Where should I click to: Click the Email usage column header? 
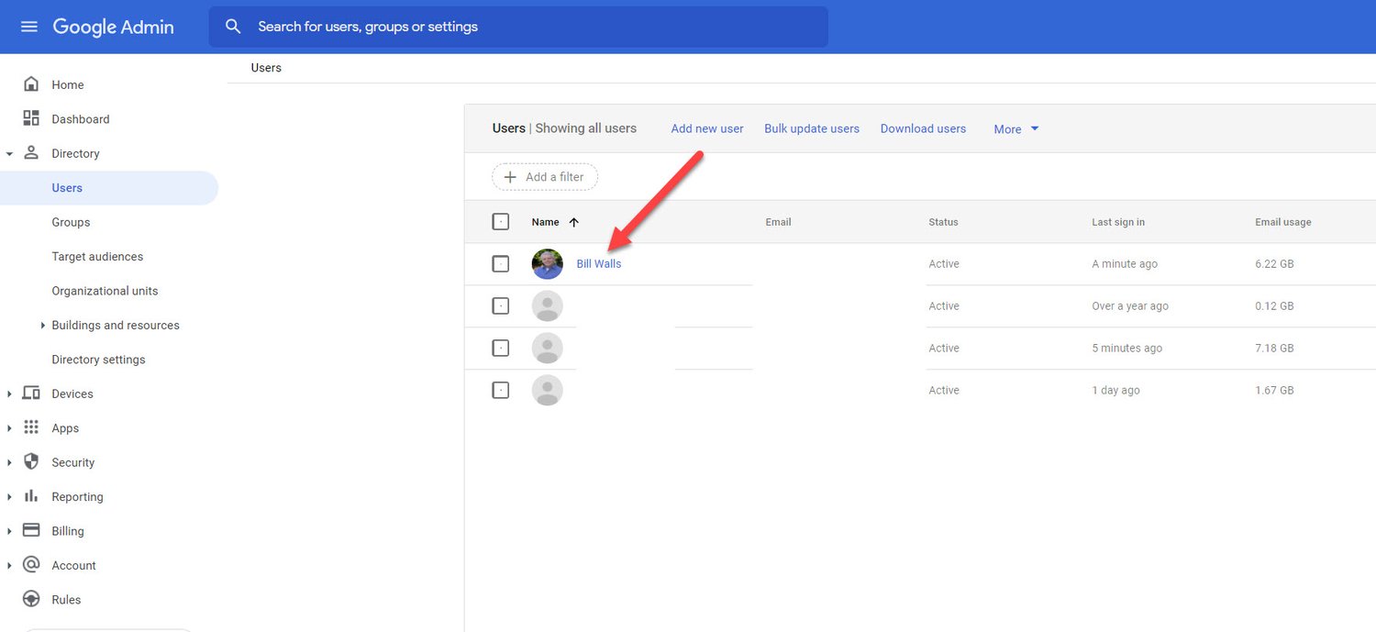pyautogui.click(x=1283, y=222)
